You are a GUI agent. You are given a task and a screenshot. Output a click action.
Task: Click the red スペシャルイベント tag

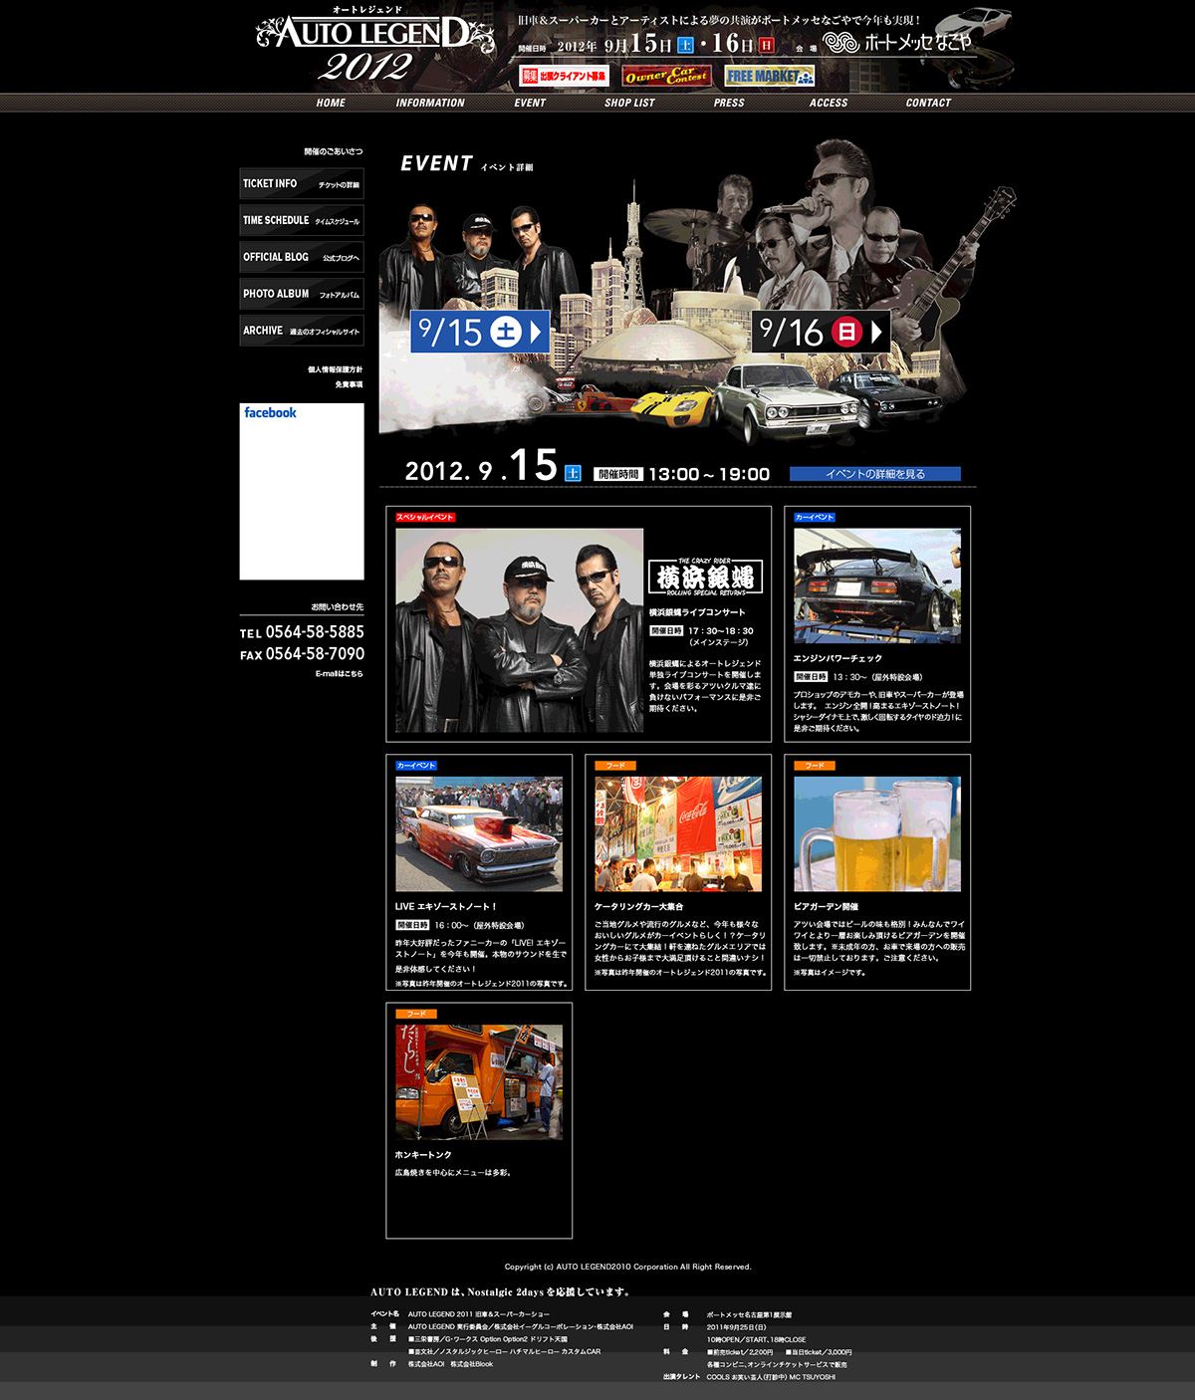pos(425,518)
